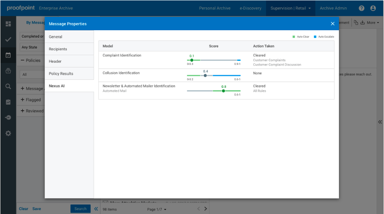
Task: Click the copy documents icon near More
Action: [x=356, y=22]
